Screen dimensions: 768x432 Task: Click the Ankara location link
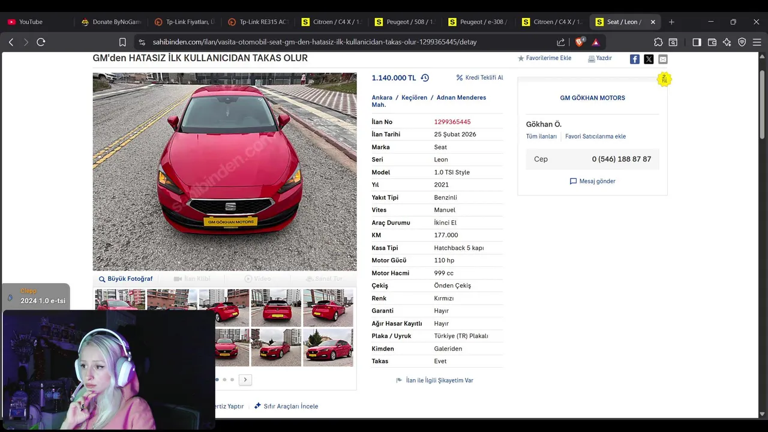pos(382,98)
